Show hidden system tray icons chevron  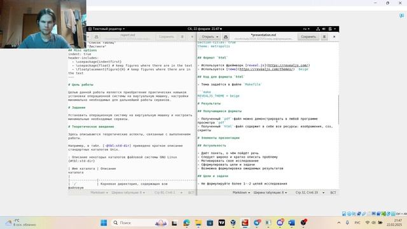(x=339, y=223)
